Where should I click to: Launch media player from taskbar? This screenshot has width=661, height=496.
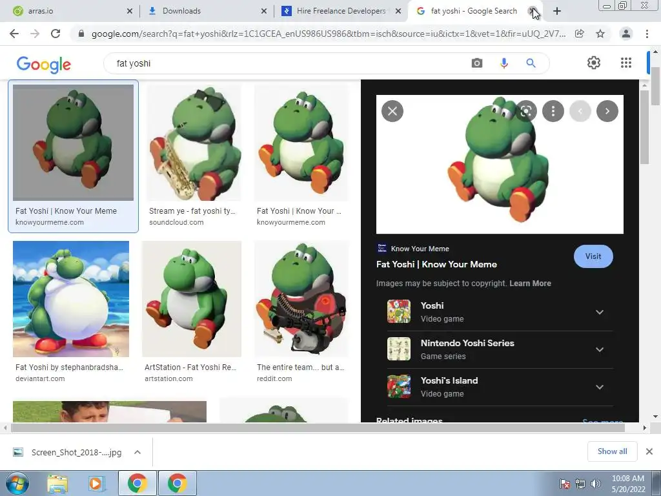tap(96, 484)
